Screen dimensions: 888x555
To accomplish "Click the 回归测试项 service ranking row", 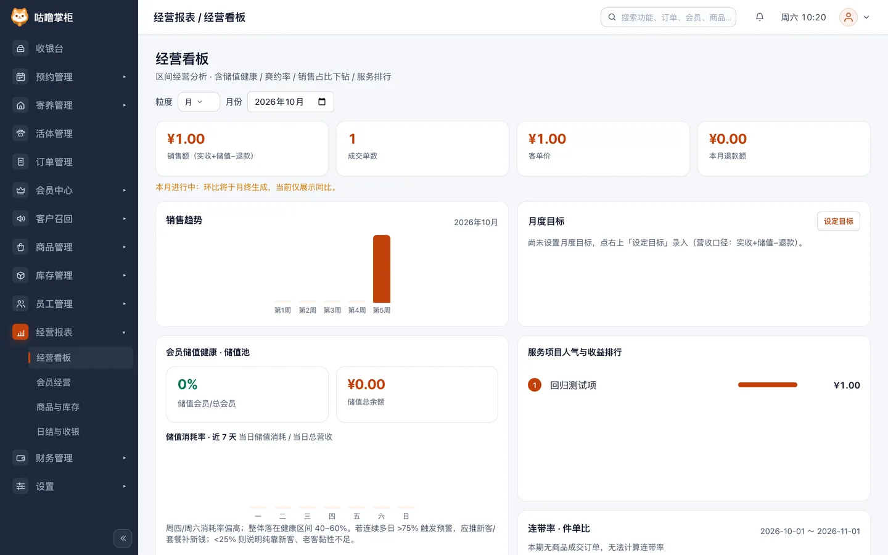I will pyautogui.click(x=694, y=385).
